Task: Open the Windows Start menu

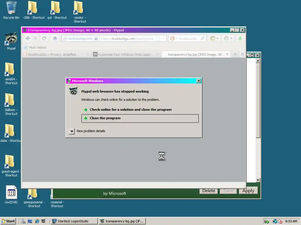Action: coord(8,221)
